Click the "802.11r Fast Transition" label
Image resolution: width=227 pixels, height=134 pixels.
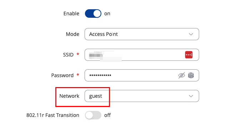coord(53,115)
